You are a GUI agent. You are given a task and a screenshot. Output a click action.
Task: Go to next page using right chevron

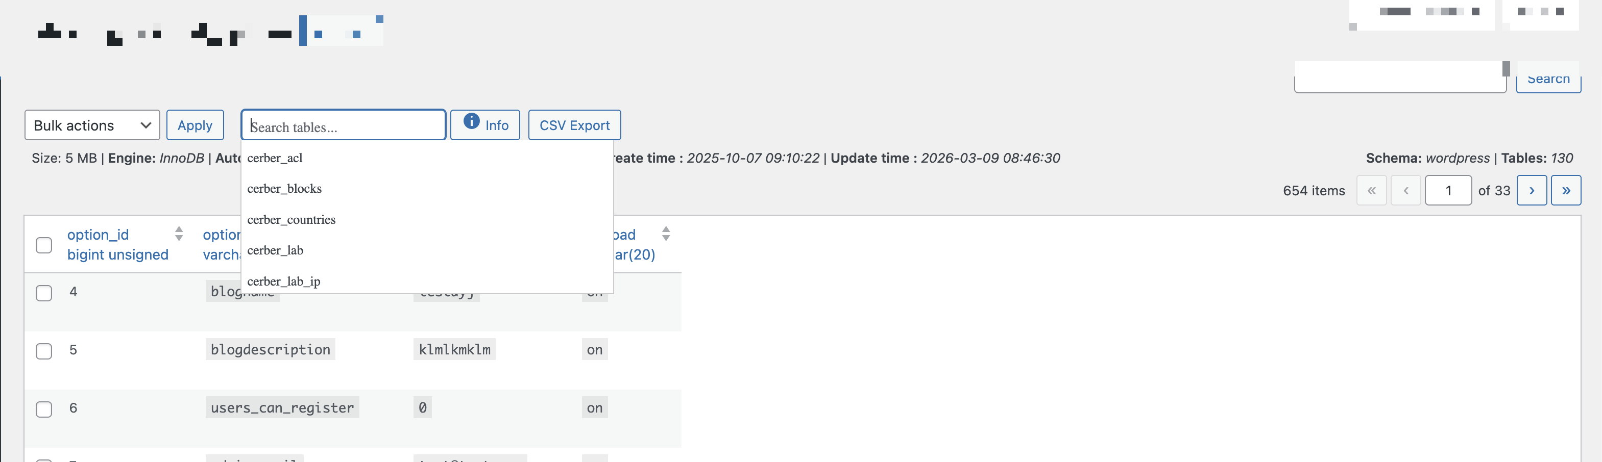[1532, 190]
